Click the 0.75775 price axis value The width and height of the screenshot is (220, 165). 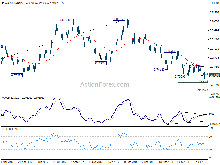(214, 58)
